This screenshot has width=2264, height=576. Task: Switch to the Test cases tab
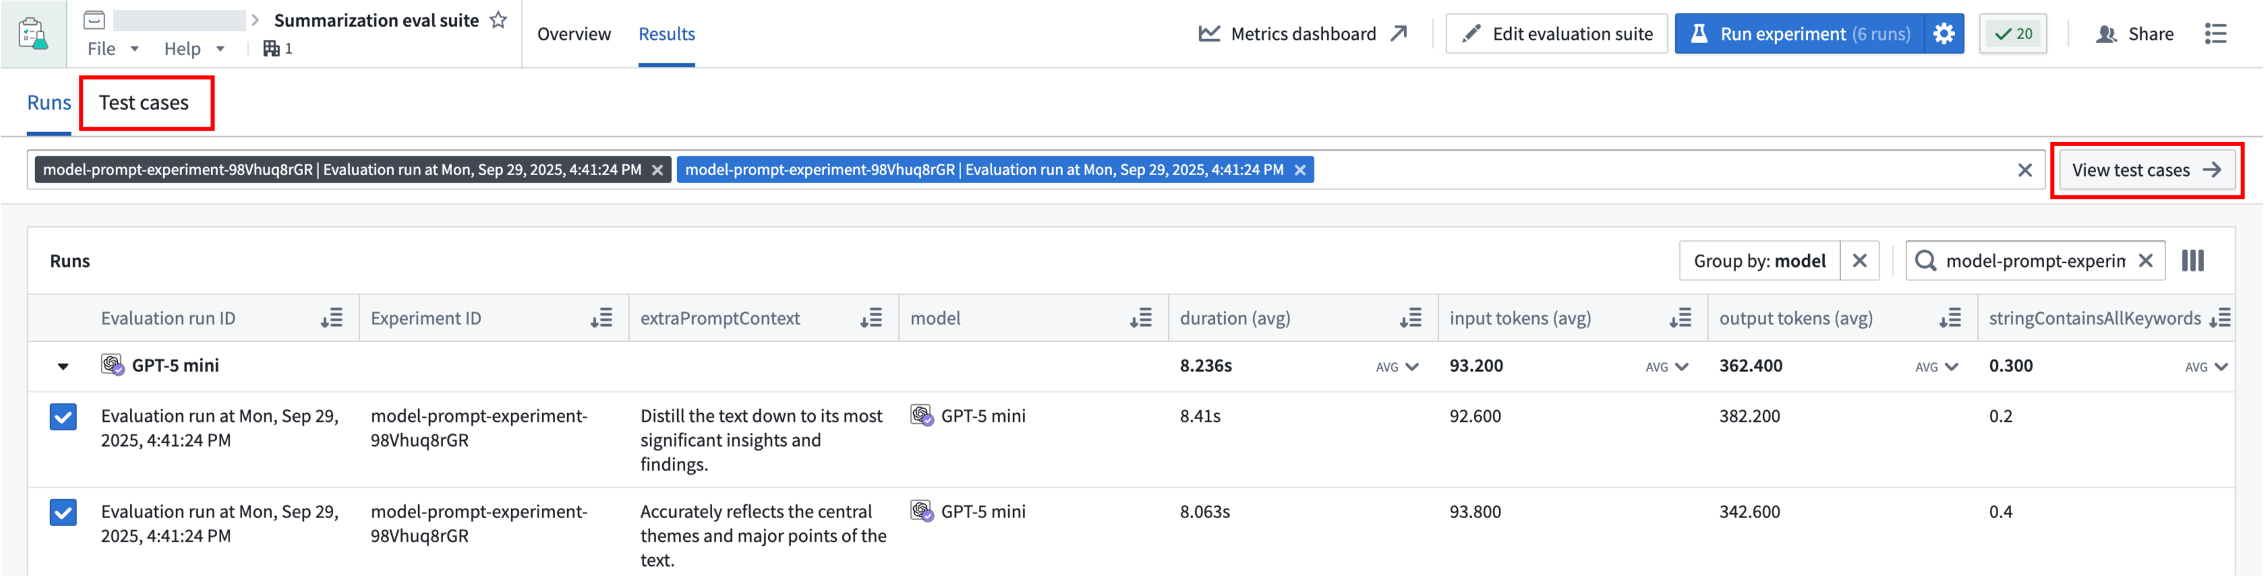(x=144, y=102)
